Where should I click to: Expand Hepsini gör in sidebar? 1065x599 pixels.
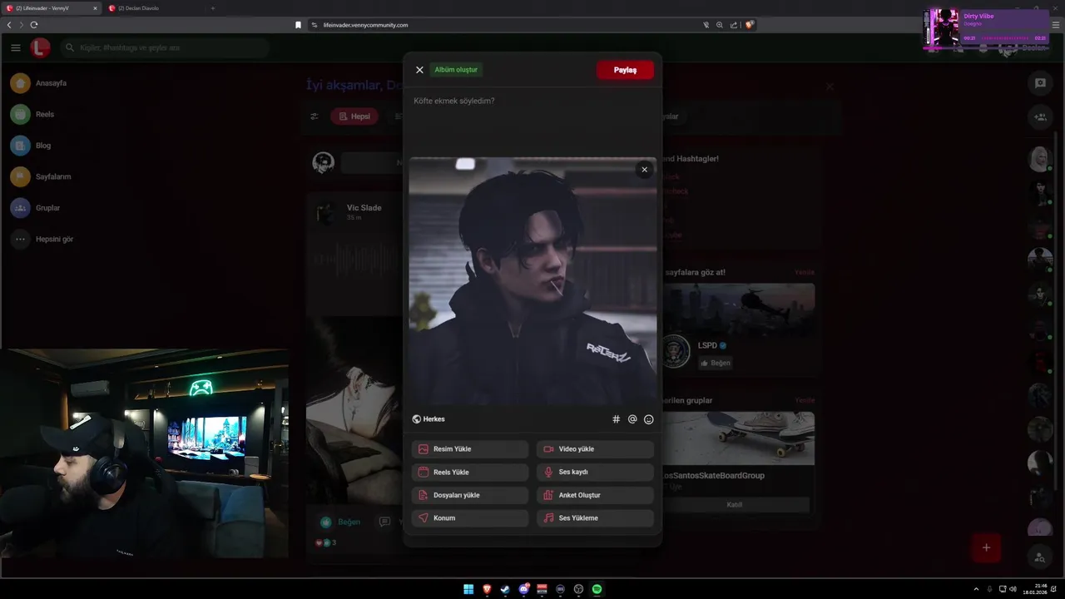point(42,239)
